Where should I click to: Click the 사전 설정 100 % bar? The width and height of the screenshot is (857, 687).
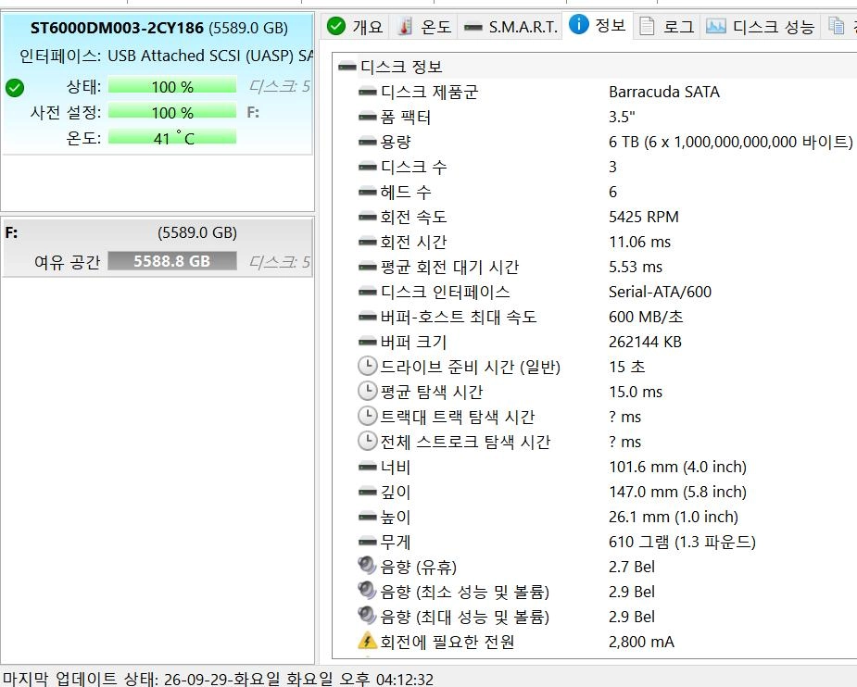[172, 113]
